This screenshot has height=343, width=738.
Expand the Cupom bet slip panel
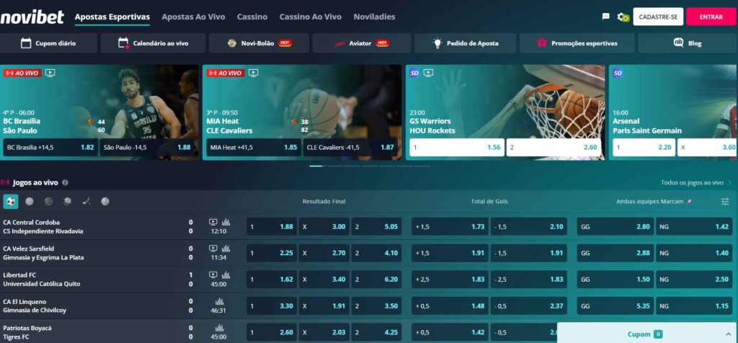click(x=647, y=334)
